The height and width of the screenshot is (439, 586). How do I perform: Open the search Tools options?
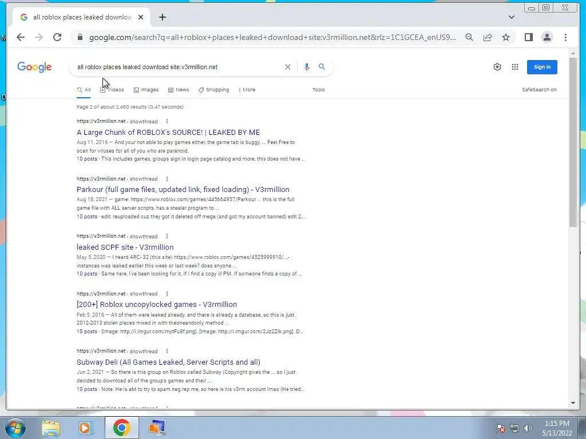pos(318,90)
